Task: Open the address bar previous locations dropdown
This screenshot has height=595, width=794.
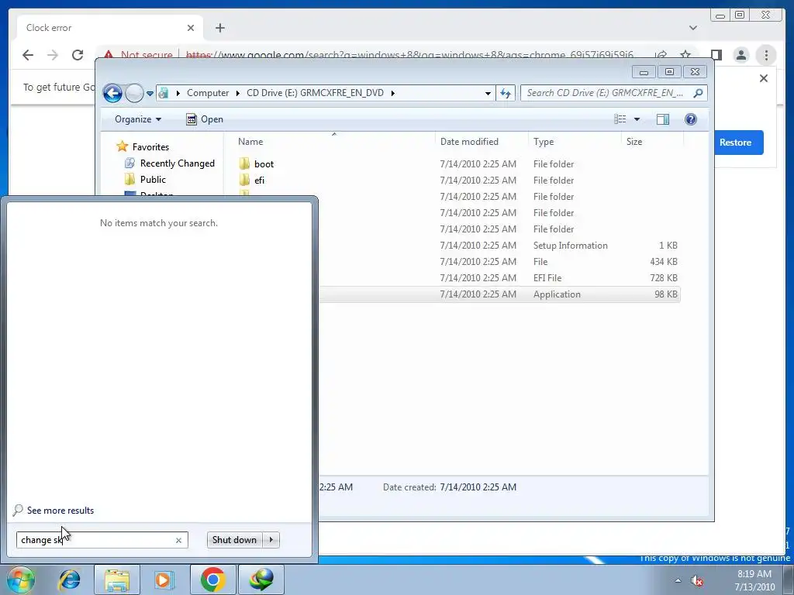Action: click(488, 93)
